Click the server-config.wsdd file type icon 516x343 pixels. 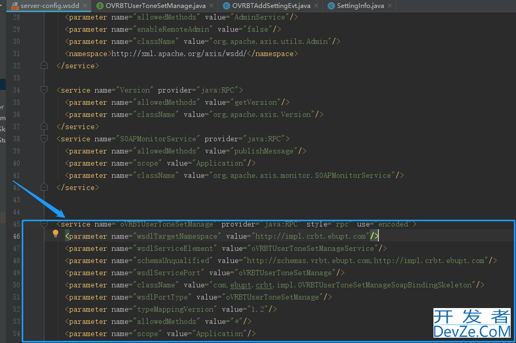pyautogui.click(x=14, y=6)
